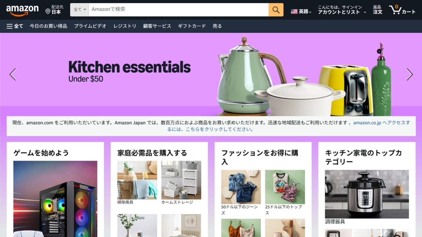422x237 pixels.
Task: Open the 調理器具 pressure cooker image
Action: pyautogui.click(x=367, y=194)
